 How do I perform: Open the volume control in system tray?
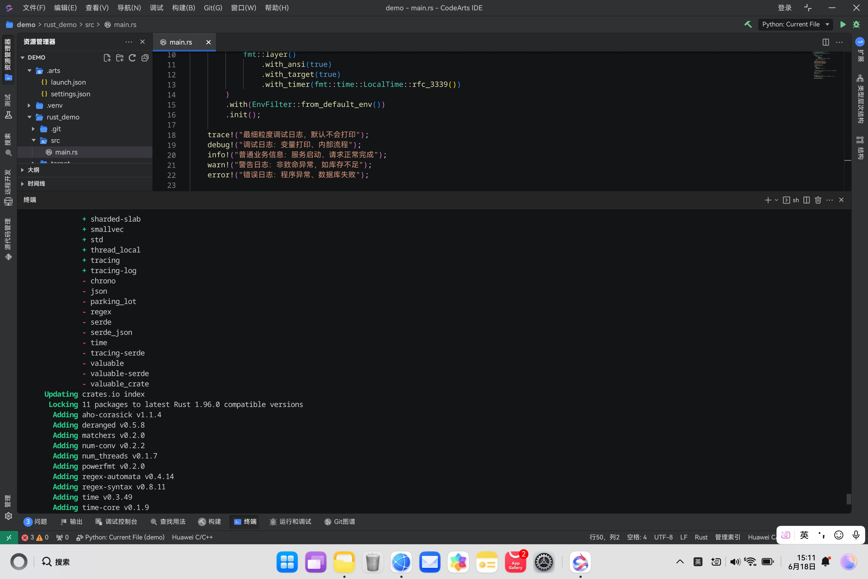[735, 562]
